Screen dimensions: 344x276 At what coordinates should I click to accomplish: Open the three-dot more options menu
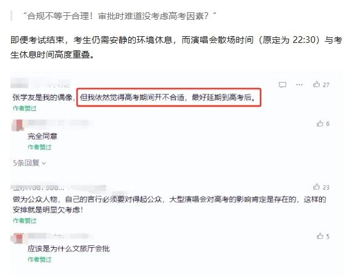click(x=299, y=85)
